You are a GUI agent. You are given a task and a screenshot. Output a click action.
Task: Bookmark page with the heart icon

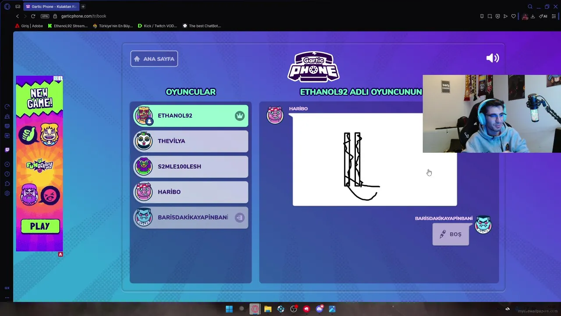[513, 16]
